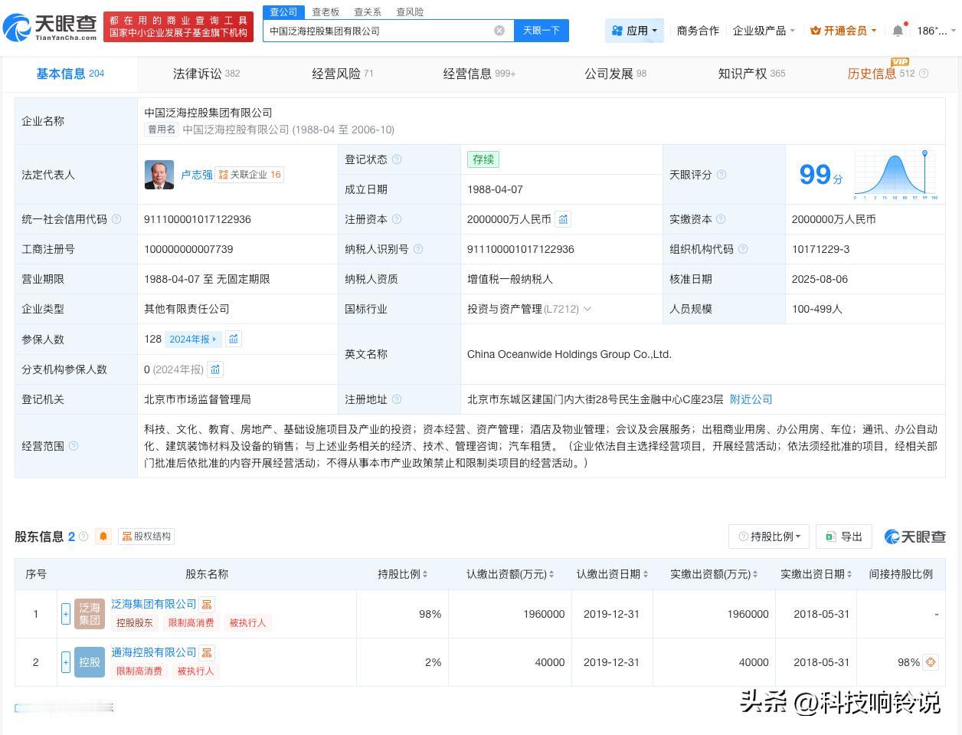The image size is (962, 735).
Task: Open the 应用 dropdown menu
Action: click(635, 31)
